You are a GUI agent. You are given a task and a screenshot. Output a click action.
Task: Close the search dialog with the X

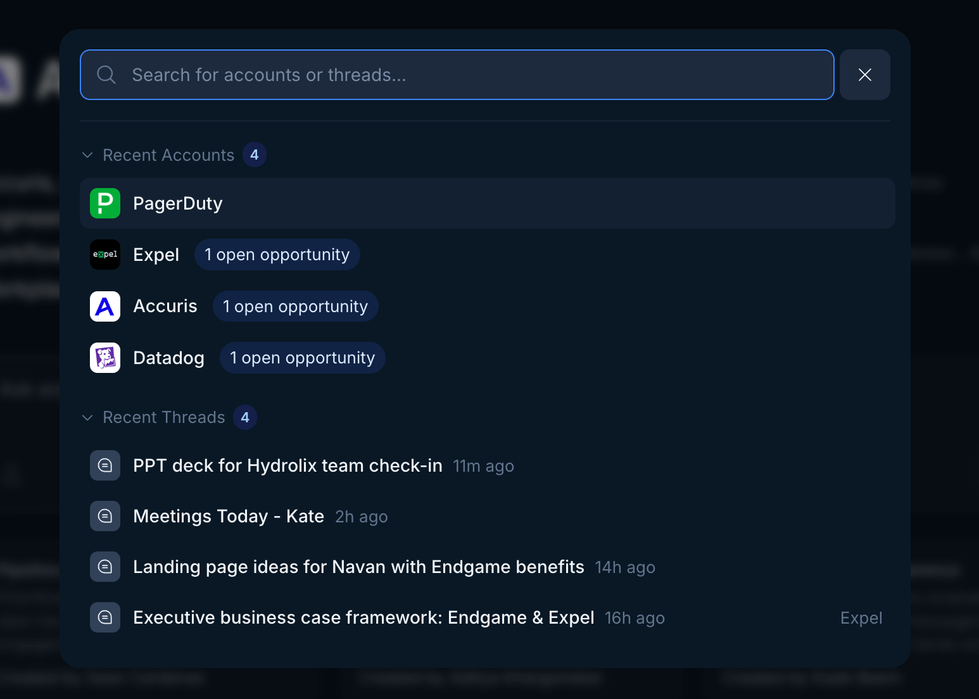point(864,75)
